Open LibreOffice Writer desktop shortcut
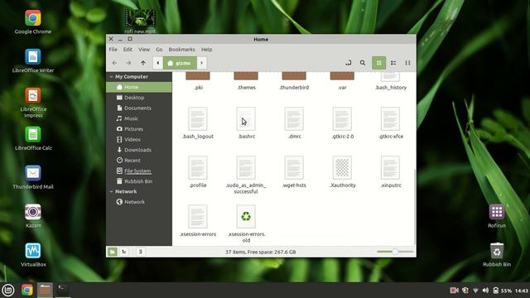 [x=33, y=61]
